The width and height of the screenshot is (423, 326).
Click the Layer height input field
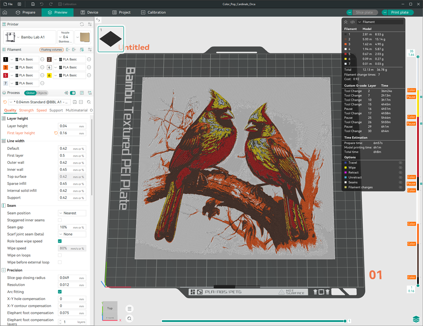pos(72,126)
